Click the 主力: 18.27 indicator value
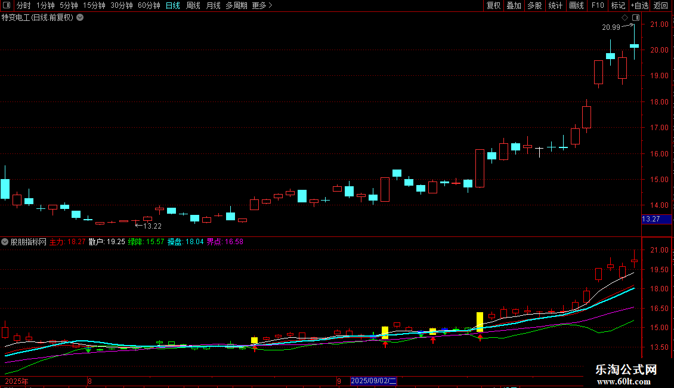This screenshot has height=388, width=674. 67,242
